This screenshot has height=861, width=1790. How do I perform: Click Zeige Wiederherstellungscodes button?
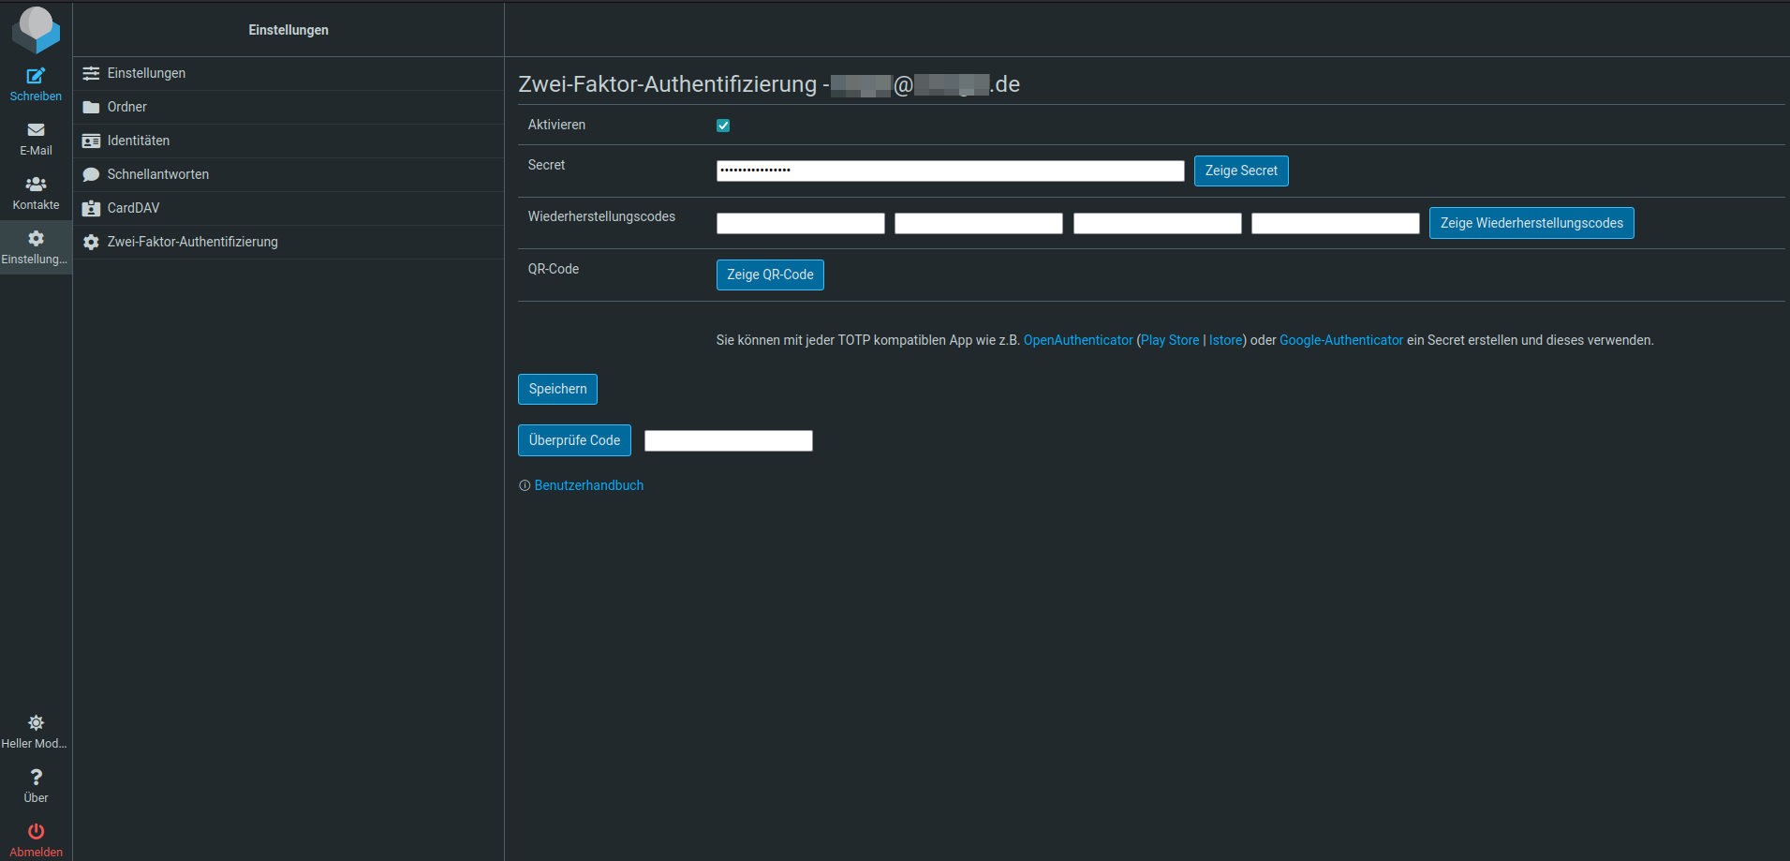(1531, 223)
